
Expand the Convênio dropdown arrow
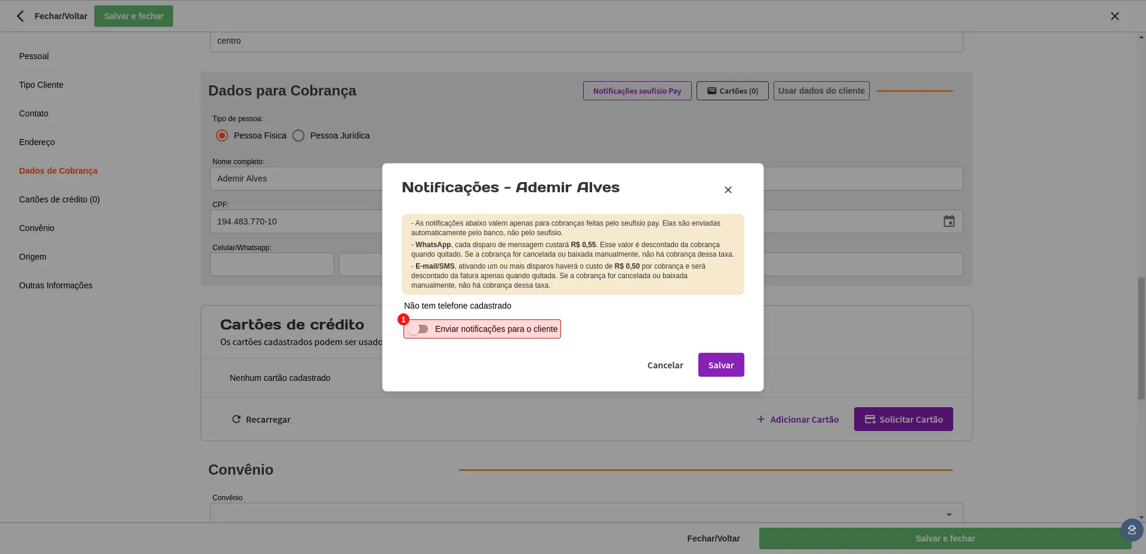[948, 515]
